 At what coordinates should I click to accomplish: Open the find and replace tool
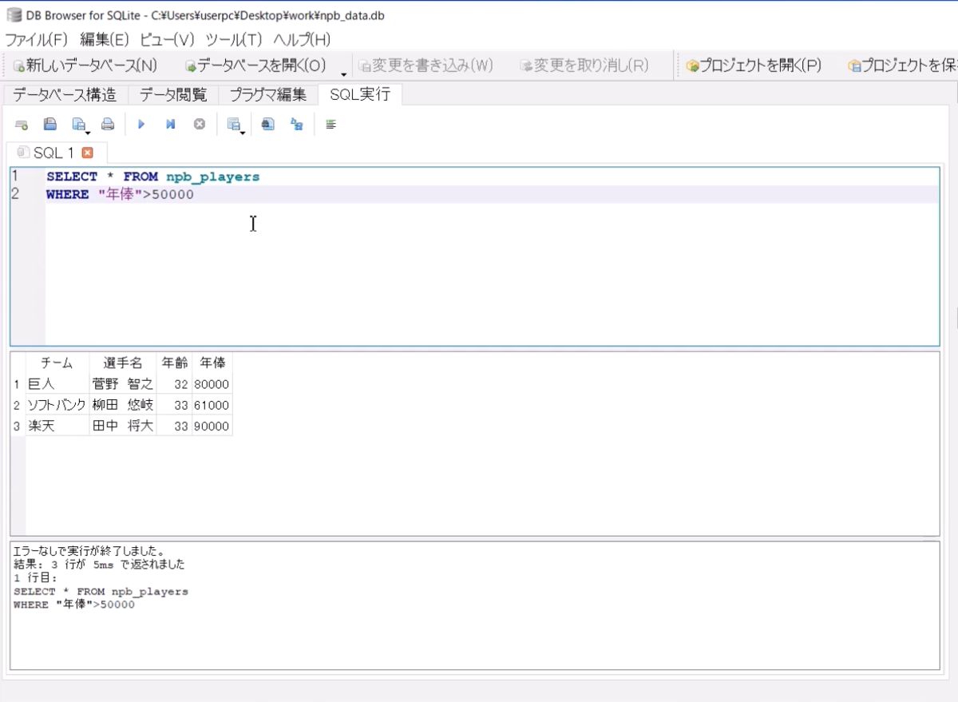click(x=296, y=124)
